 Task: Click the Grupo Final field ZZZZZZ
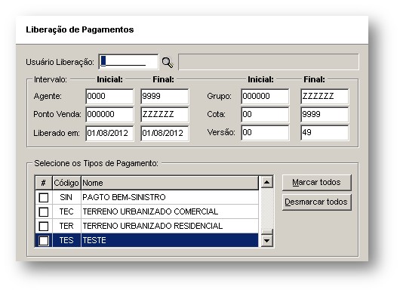pyautogui.click(x=325, y=96)
